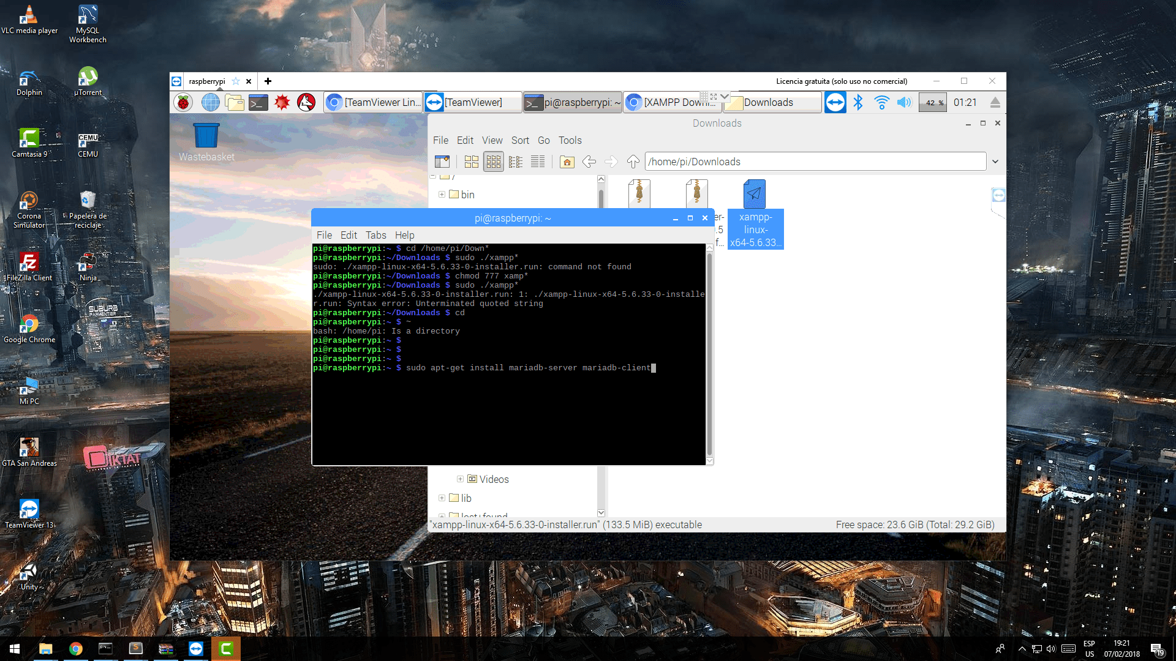The height and width of the screenshot is (661, 1176).
Task: Open the Raspberry Pi main menu
Action: click(183, 102)
